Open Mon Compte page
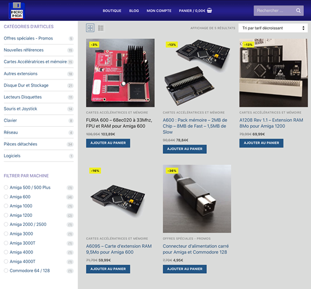This screenshot has height=289, width=311. 159,11
